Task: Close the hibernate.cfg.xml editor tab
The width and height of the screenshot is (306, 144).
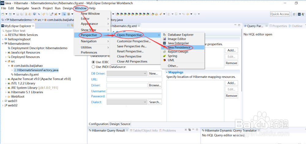Action: [x=139, y=26]
